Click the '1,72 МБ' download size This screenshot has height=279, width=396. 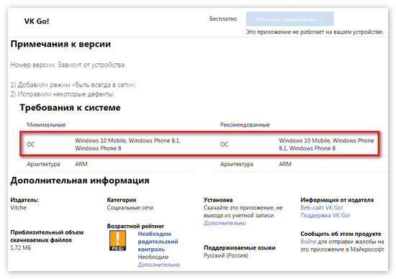[21, 248]
